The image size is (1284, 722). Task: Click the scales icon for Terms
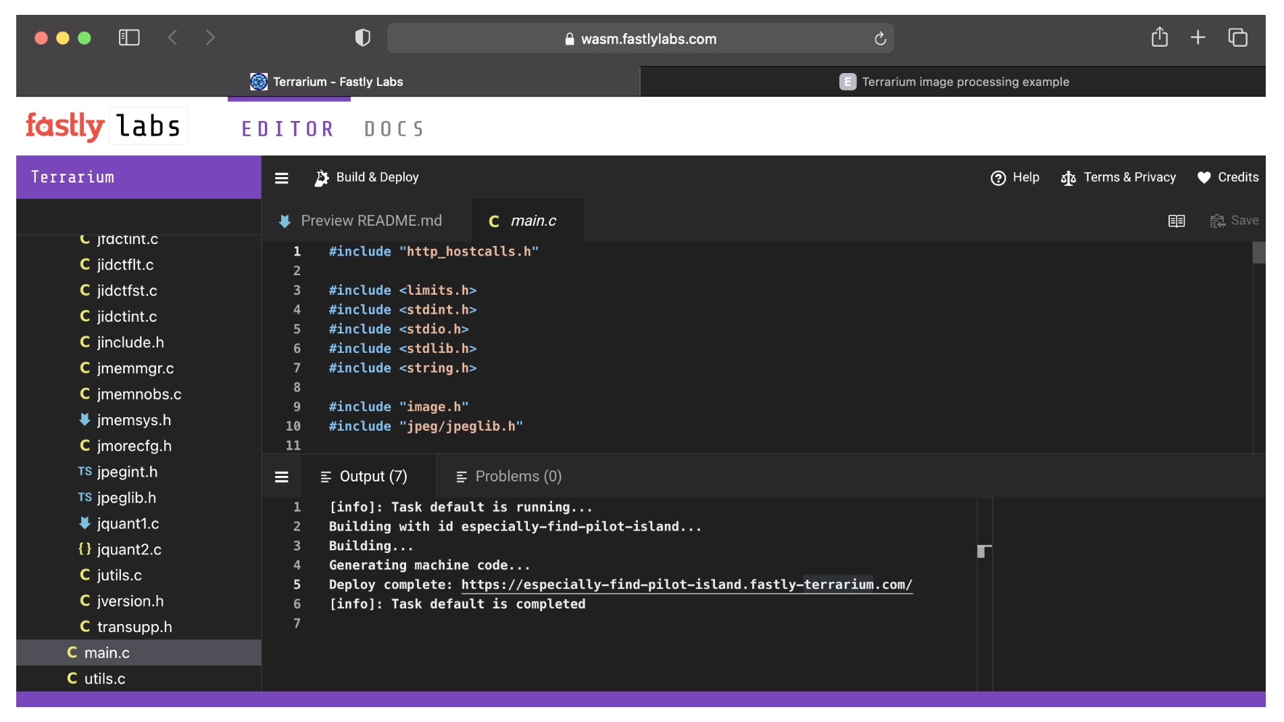click(x=1068, y=178)
